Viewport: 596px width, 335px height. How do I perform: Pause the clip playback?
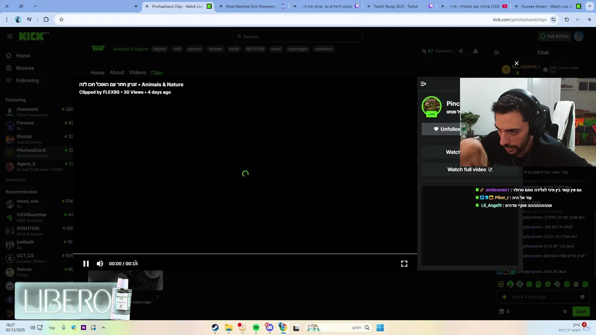(x=86, y=263)
